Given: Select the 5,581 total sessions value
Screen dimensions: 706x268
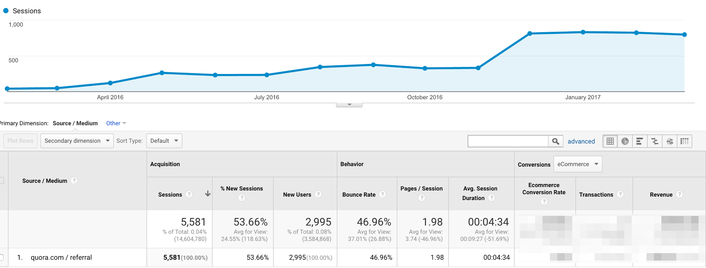Looking at the screenshot, I should [193, 222].
